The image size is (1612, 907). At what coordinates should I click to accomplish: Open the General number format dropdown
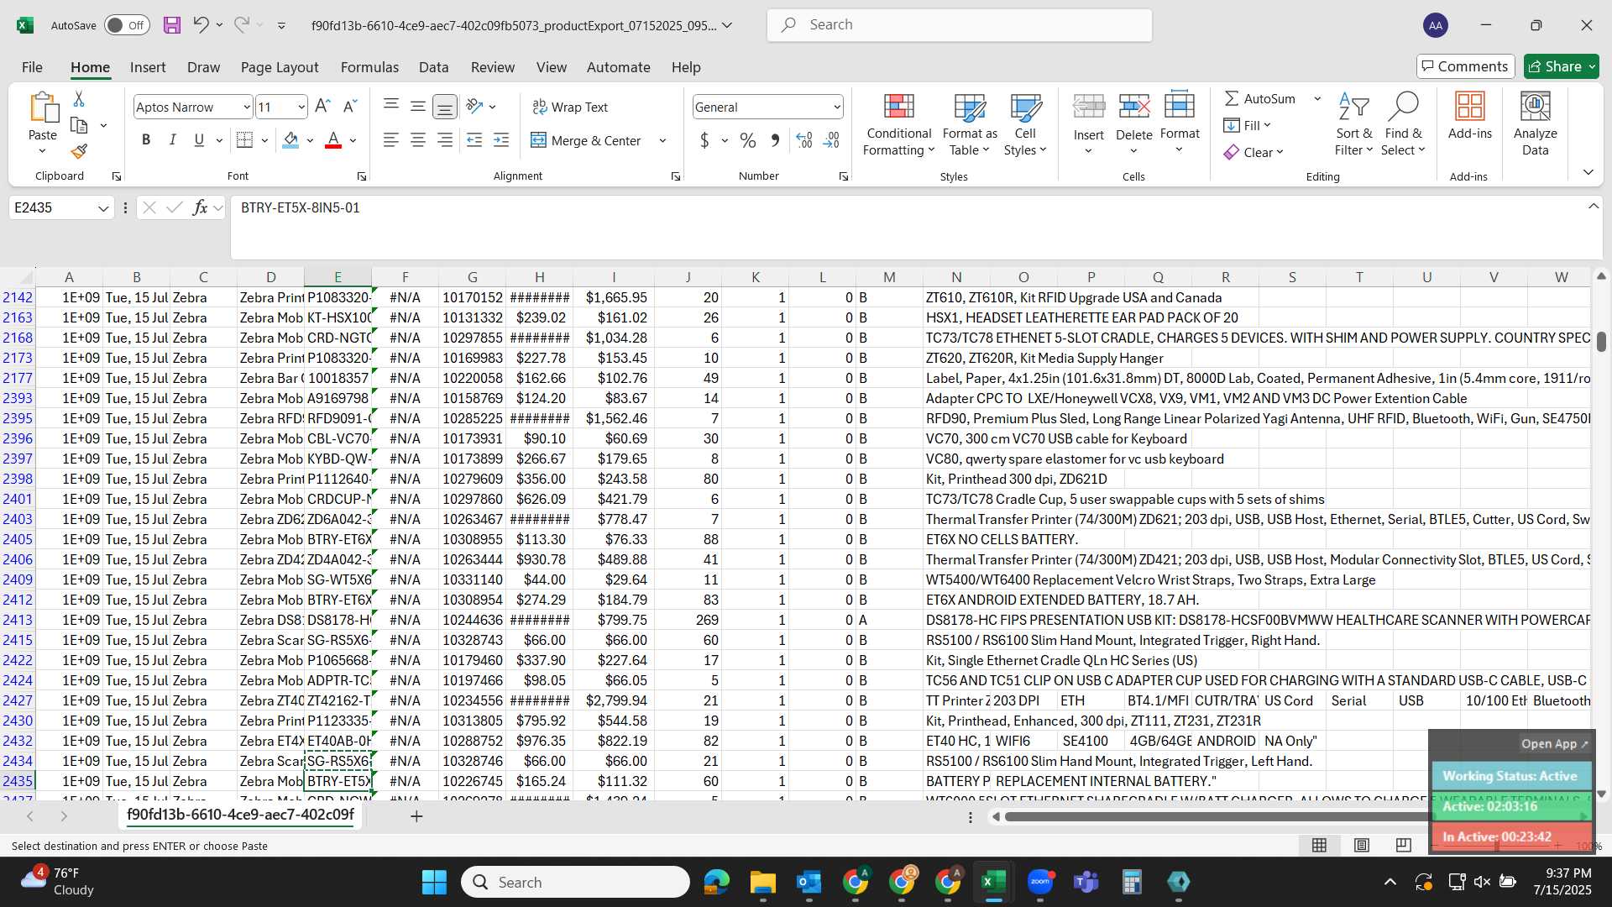coord(837,107)
